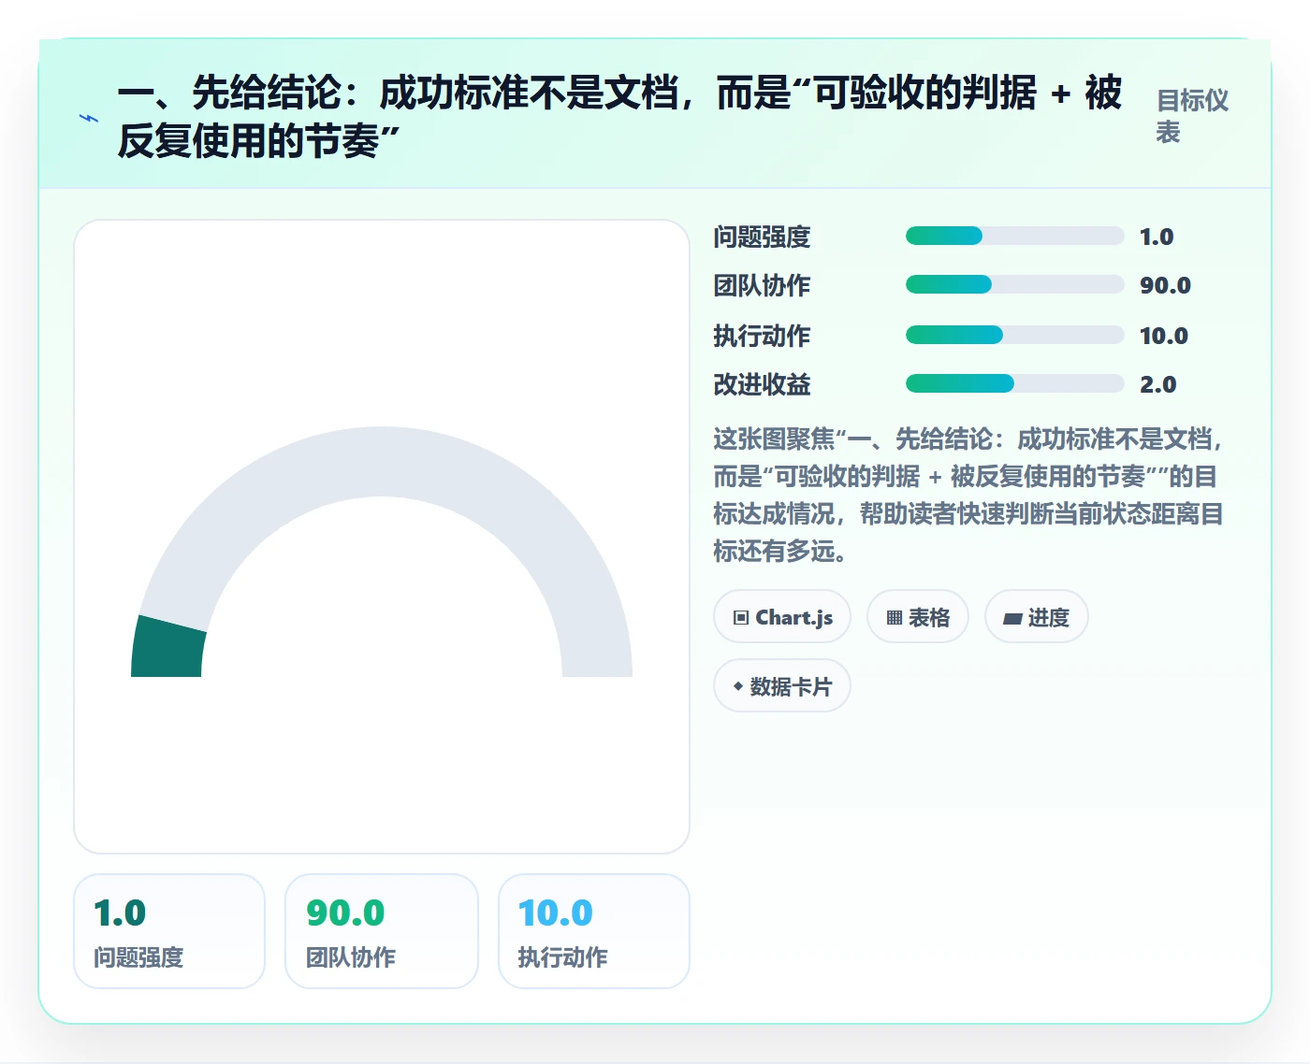
Task: Click the 10.0 value beside the 执行动作 bar
Action: point(1164,336)
